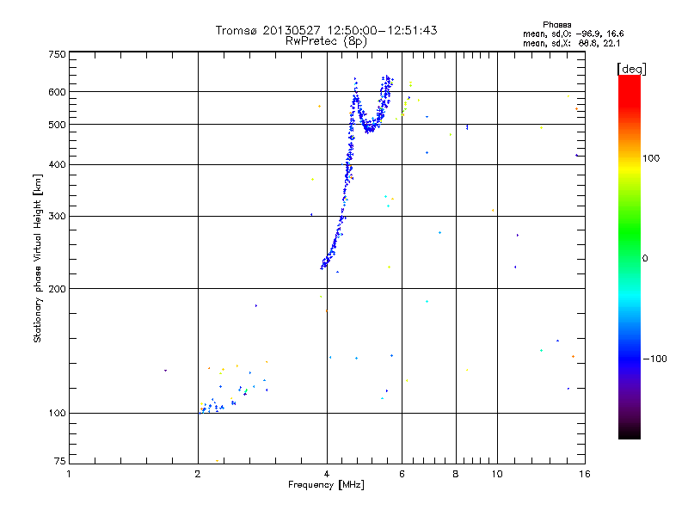Click the colorbar label '-100'
This screenshot has height=516, width=688.
(654, 359)
